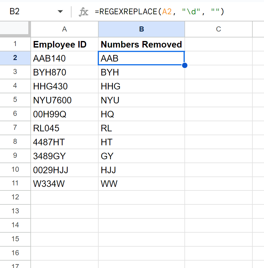The width and height of the screenshot is (264, 268).
Task: Click cell B10 showing HJJ
Action: coord(142,170)
